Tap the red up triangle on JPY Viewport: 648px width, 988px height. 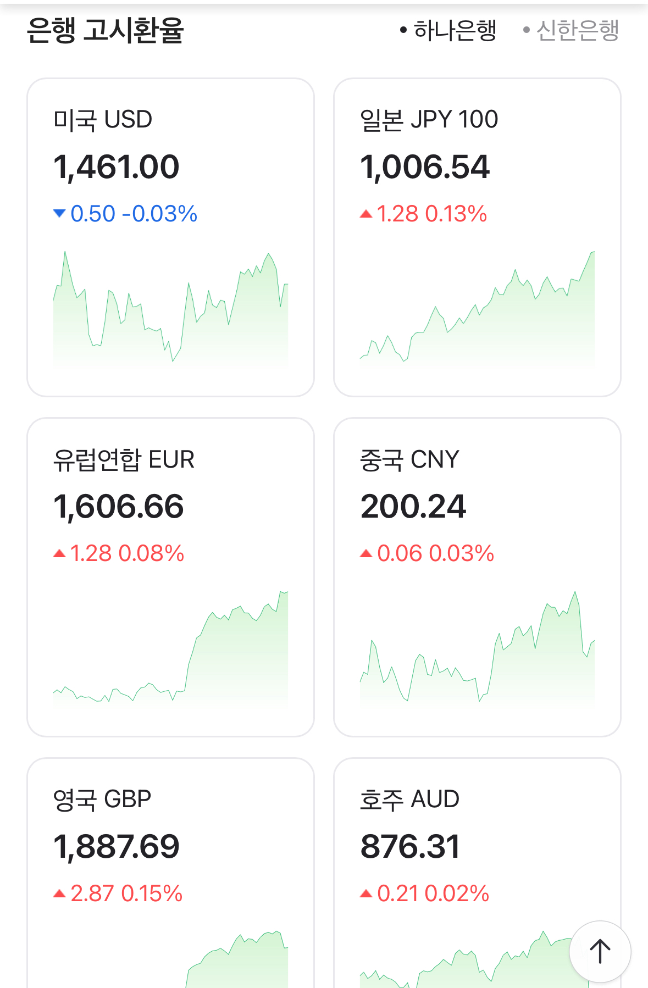(x=366, y=214)
